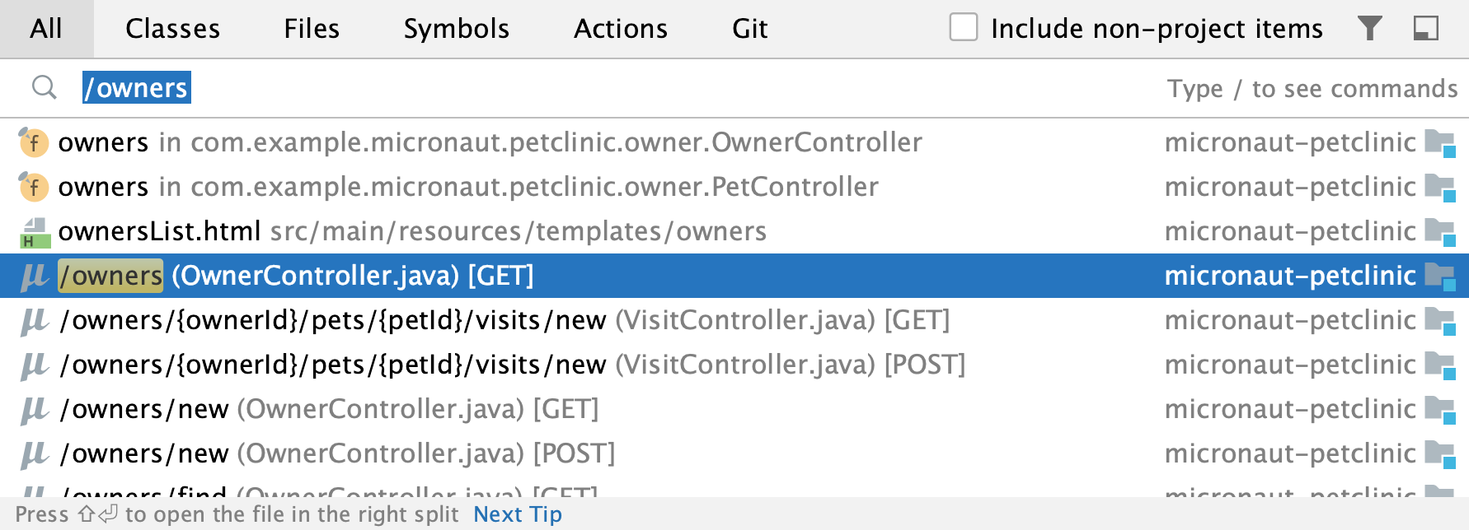Open results in Find tool window icon

(x=1425, y=29)
